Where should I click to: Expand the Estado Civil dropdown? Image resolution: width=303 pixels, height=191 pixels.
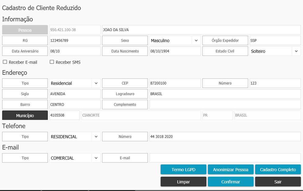pyautogui.click(x=275, y=51)
